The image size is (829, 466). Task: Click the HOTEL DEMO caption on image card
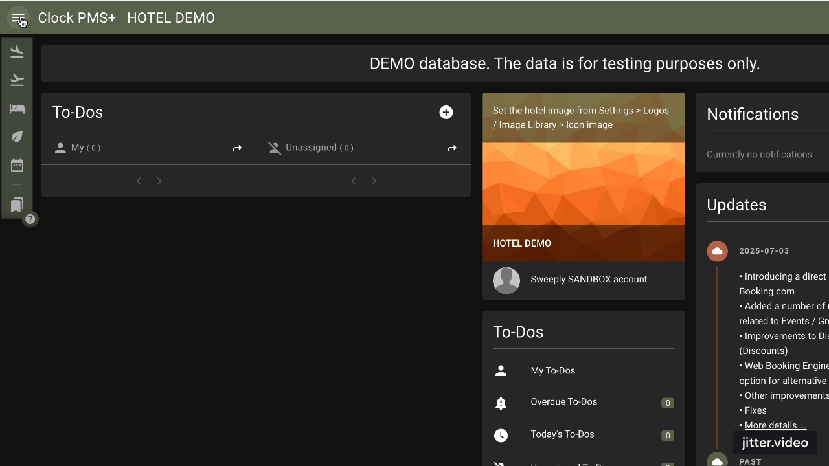(522, 243)
